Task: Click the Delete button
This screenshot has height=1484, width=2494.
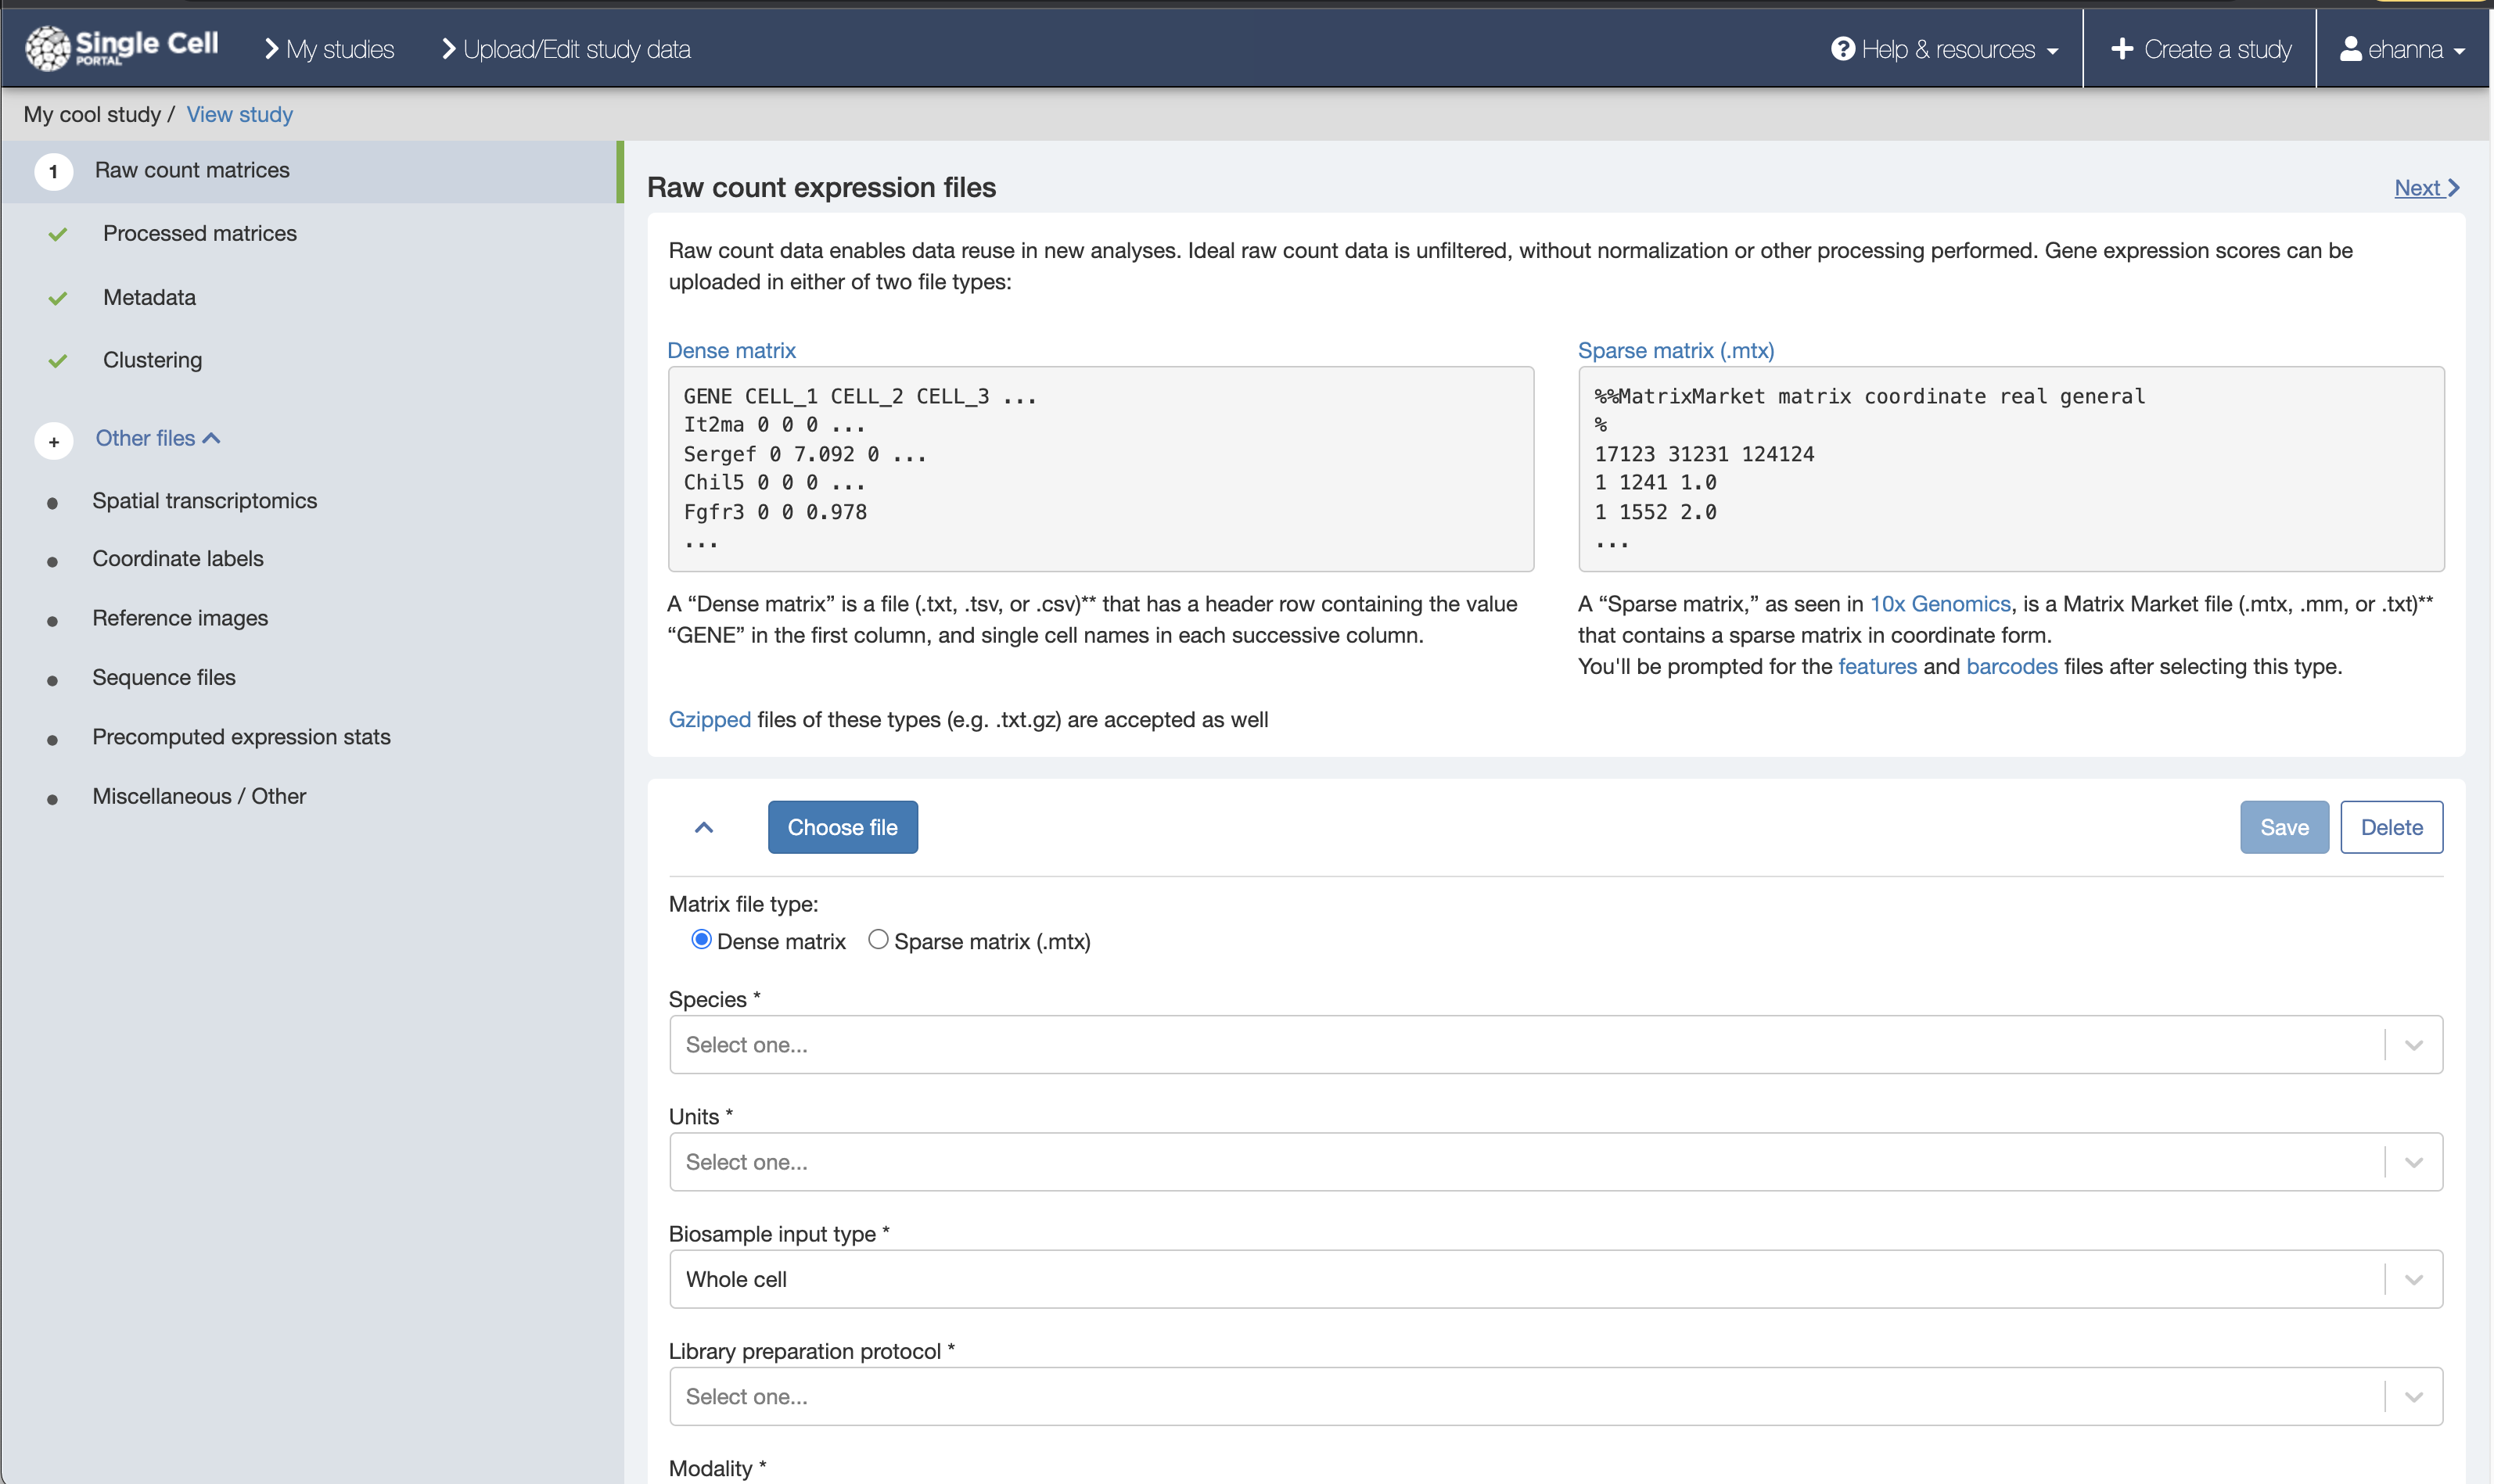Action: pos(2391,827)
